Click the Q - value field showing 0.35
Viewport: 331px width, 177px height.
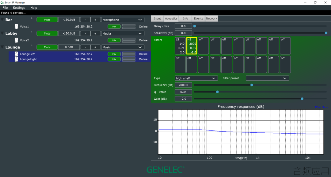pos(183,92)
